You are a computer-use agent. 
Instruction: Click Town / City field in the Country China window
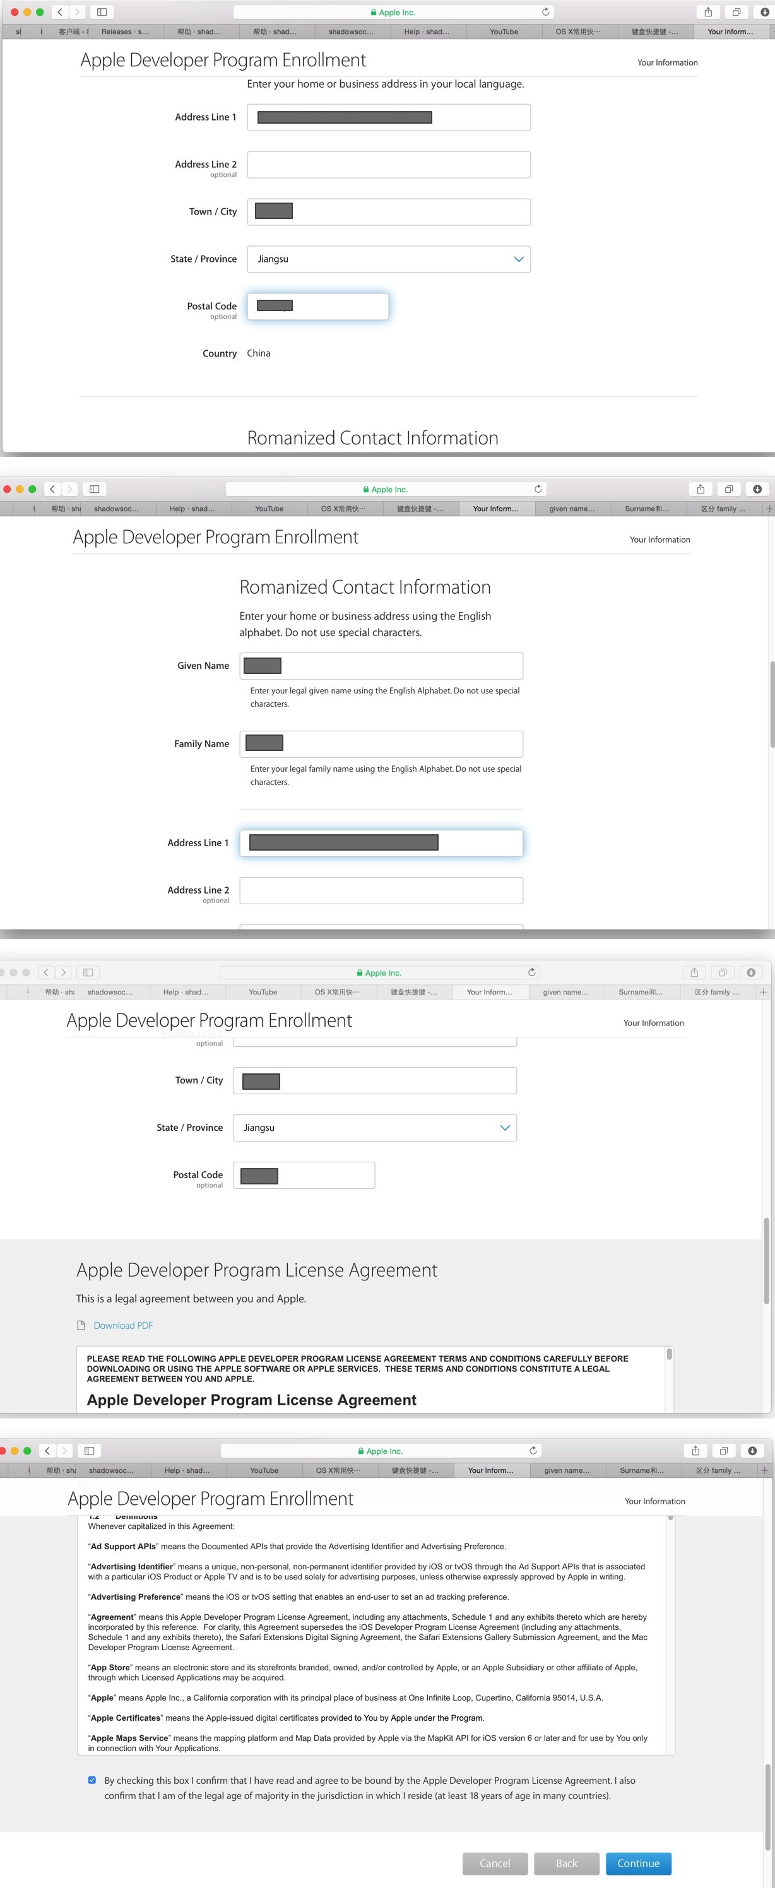tap(389, 212)
